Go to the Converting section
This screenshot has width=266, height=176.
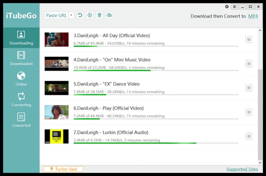(x=21, y=99)
